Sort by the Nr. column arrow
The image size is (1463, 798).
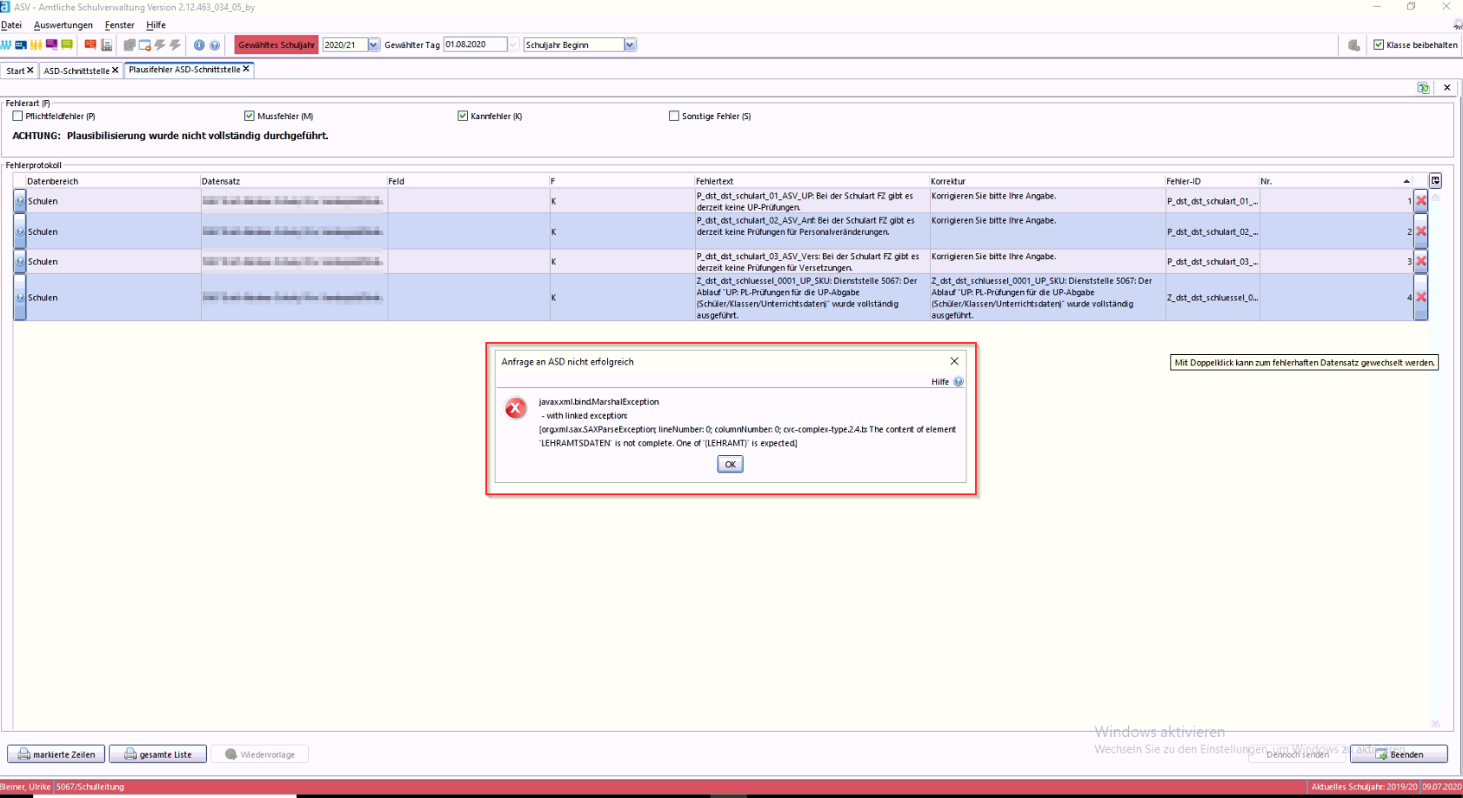(1406, 181)
